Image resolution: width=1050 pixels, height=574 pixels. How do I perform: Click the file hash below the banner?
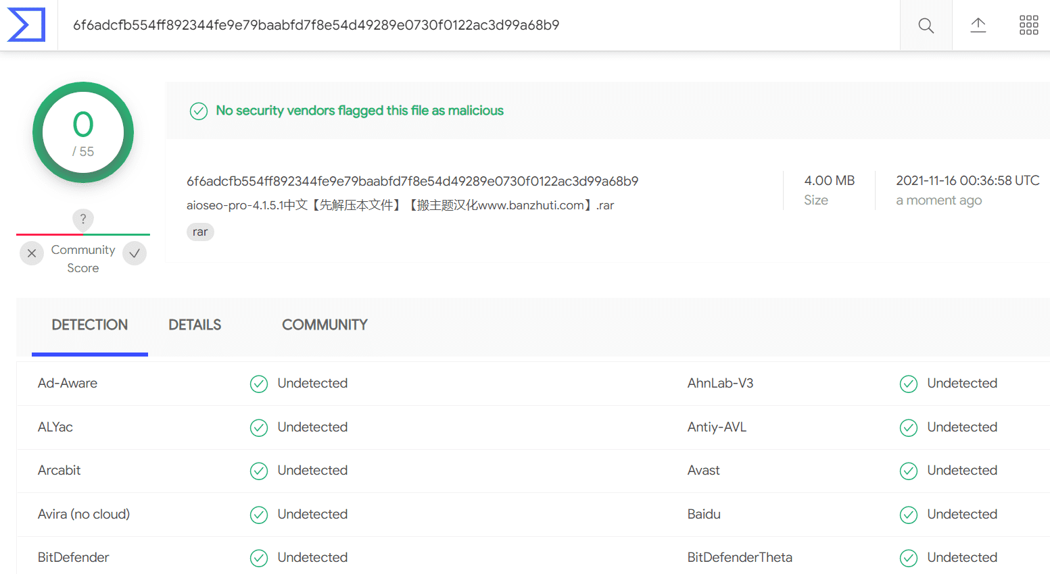click(412, 181)
